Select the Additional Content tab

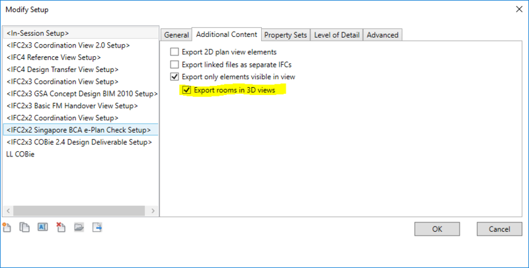[227, 34]
